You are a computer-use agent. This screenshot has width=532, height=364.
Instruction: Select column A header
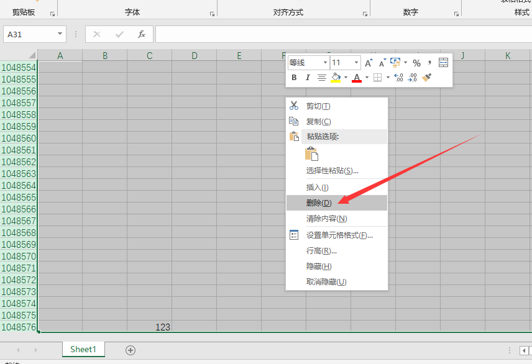click(x=60, y=56)
